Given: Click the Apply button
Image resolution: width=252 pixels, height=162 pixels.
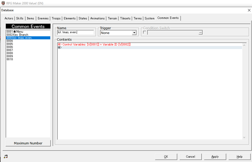Looking at the screenshot, I should pos(215,157).
